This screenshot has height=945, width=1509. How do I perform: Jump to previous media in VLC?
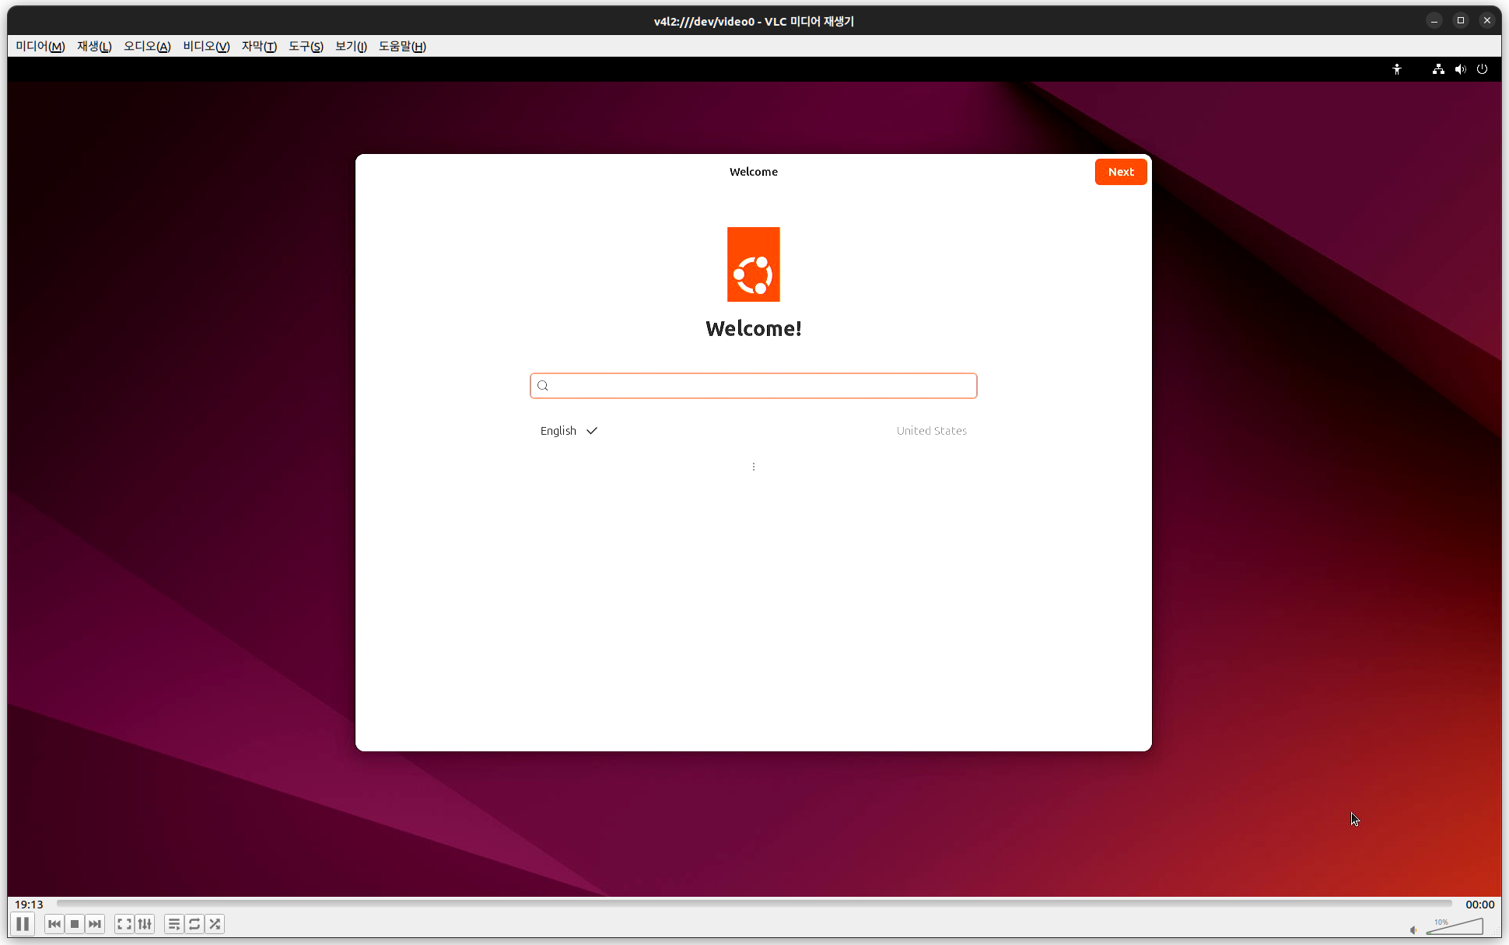pyautogui.click(x=54, y=924)
